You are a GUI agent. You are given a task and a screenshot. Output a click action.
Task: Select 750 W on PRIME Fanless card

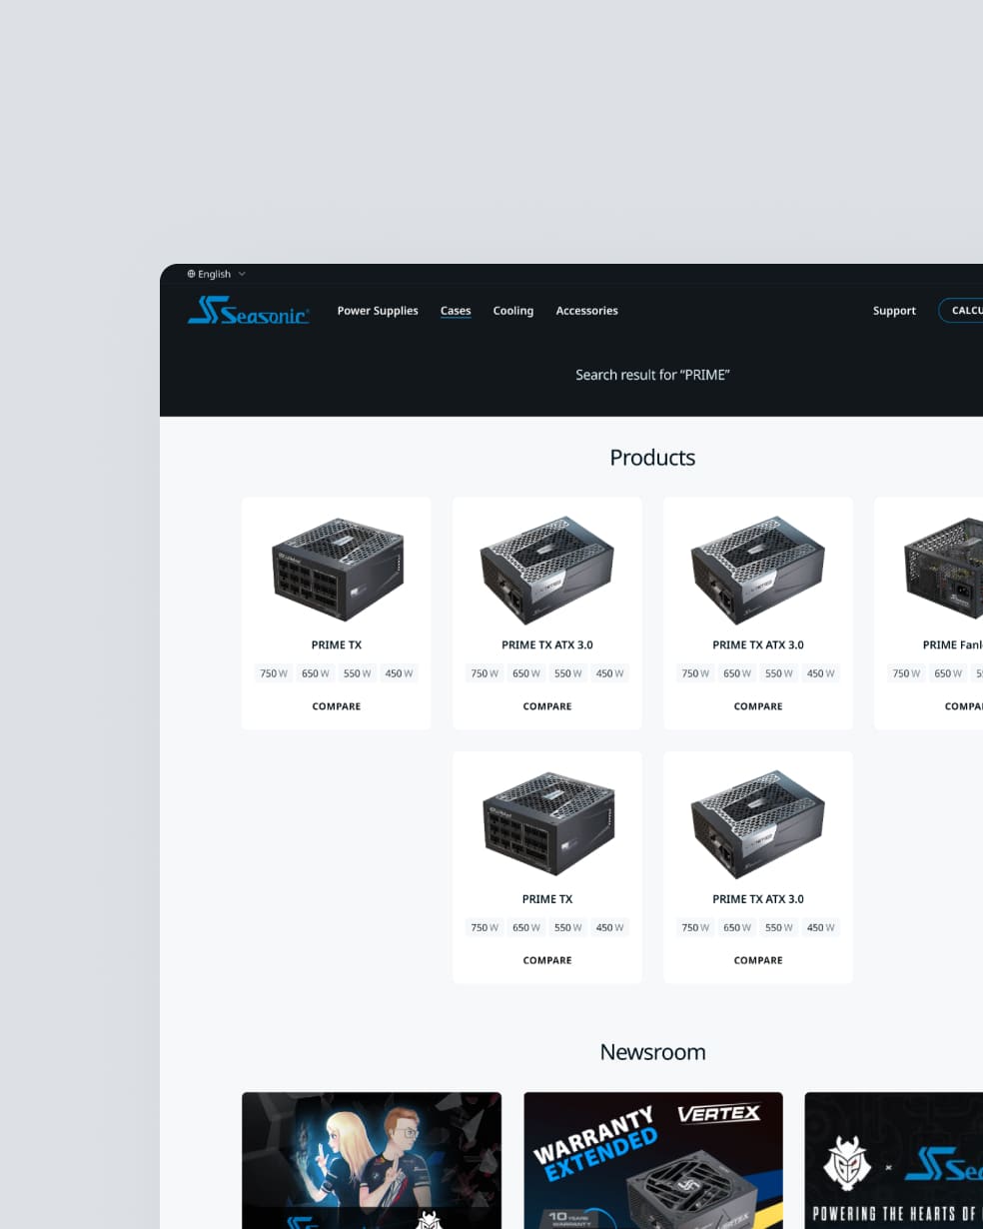click(x=906, y=673)
